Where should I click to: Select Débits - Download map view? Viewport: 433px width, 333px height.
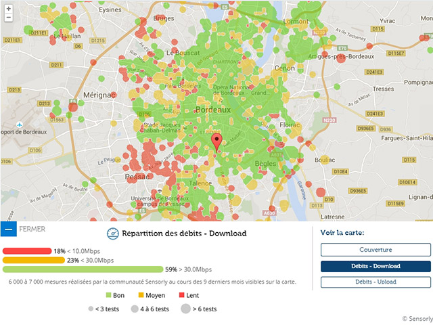click(375, 266)
